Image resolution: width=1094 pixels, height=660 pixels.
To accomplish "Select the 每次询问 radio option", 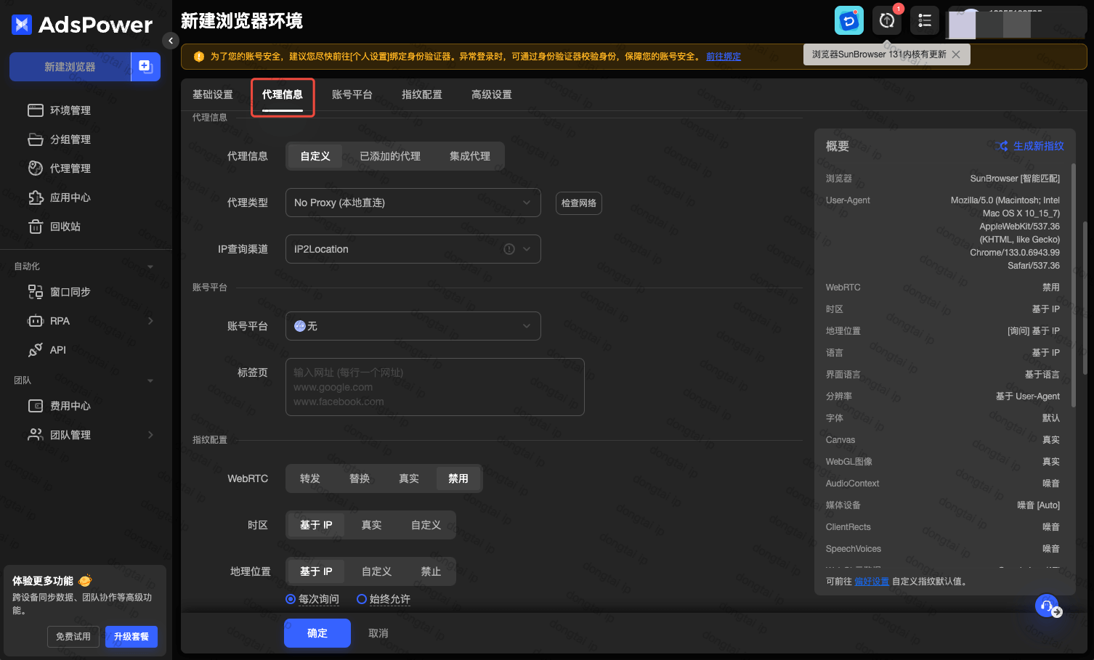I will click(291, 599).
